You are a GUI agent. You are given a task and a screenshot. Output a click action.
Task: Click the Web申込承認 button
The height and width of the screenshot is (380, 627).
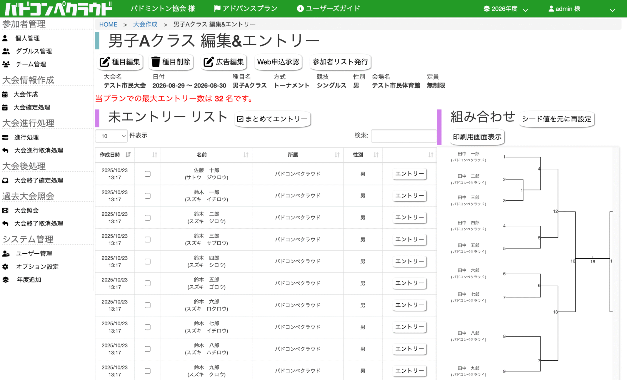278,62
